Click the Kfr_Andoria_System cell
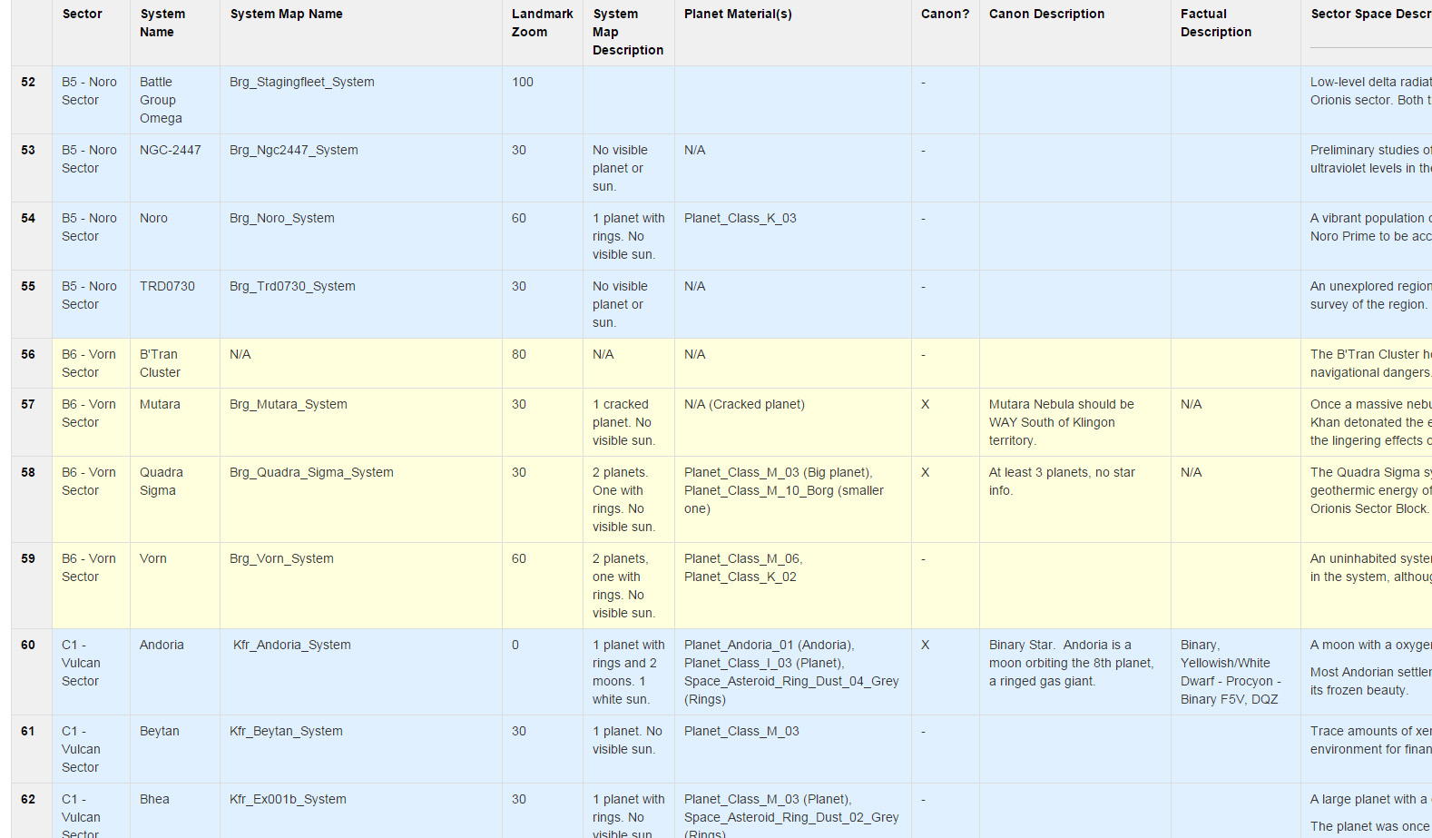 tap(361, 672)
